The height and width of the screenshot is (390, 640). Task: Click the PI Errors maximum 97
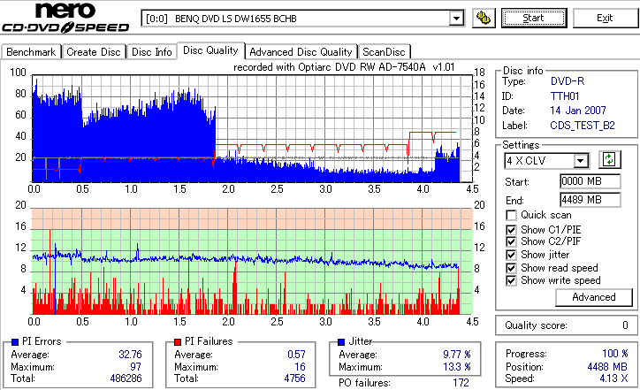tap(135, 367)
